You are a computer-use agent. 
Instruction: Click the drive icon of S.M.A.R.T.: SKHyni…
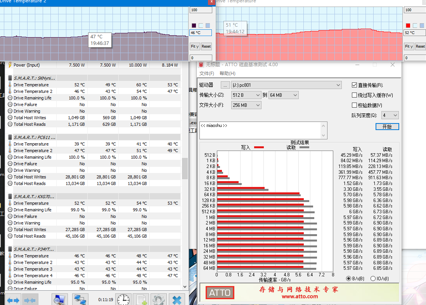[x=10, y=78]
